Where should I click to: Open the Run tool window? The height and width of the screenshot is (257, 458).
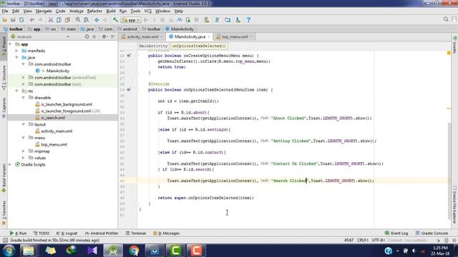click(x=18, y=233)
